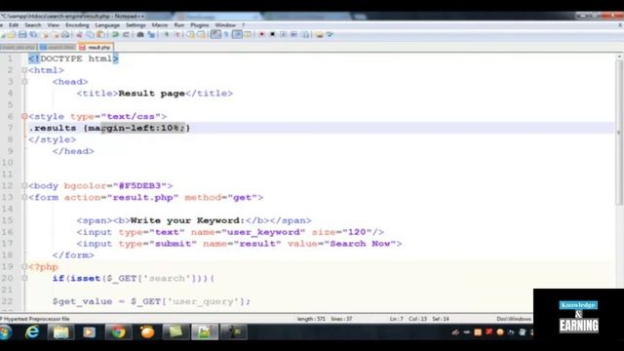
Task: Collapse the php block fold on line 19
Action: [x=24, y=266]
